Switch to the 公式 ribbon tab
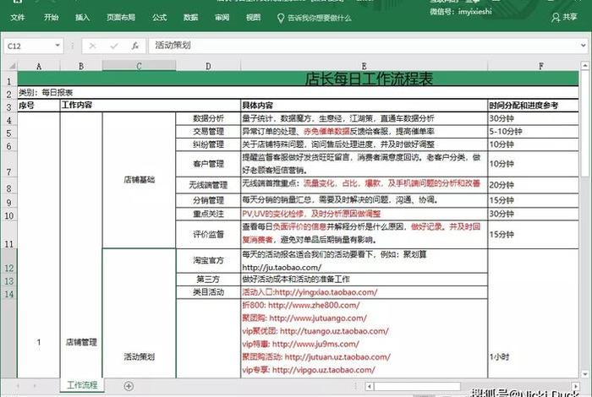The height and width of the screenshot is (397, 592). pos(159,18)
